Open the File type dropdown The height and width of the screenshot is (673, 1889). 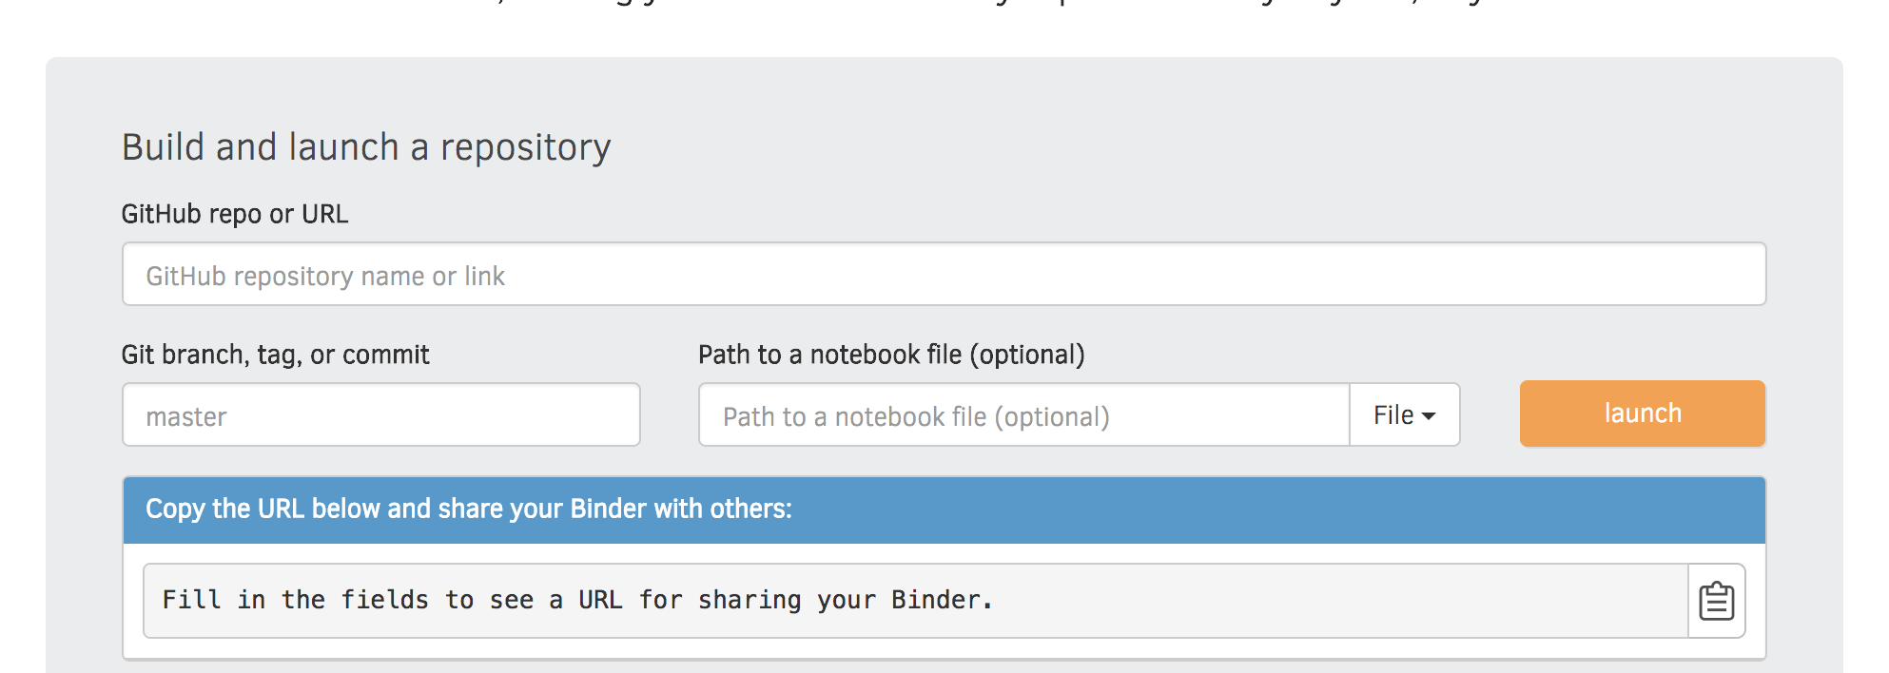pos(1404,415)
